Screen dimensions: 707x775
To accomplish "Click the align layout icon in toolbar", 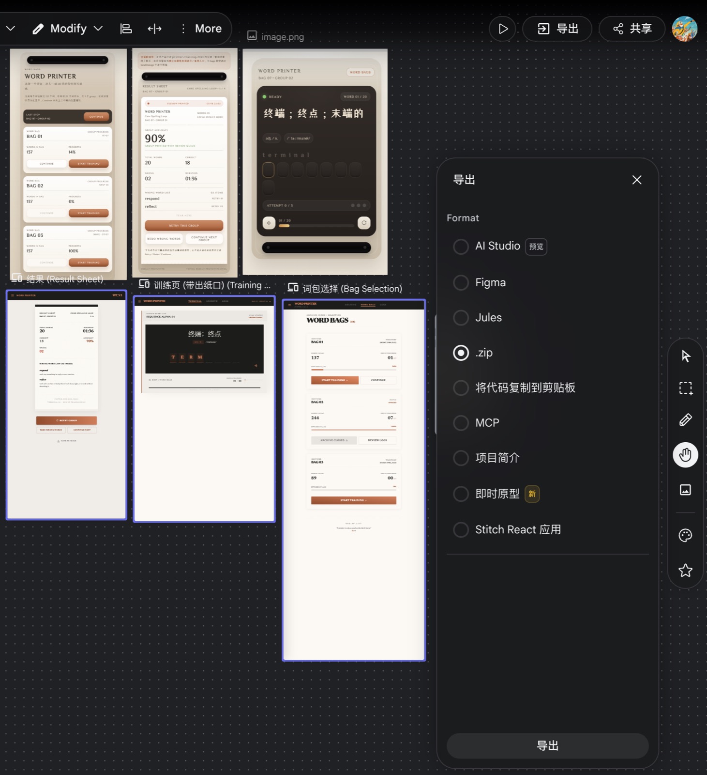I will 126,29.
